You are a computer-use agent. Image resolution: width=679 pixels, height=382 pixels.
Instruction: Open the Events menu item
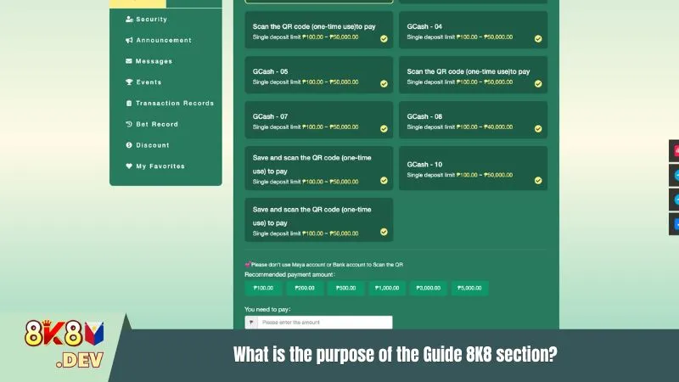tap(143, 82)
